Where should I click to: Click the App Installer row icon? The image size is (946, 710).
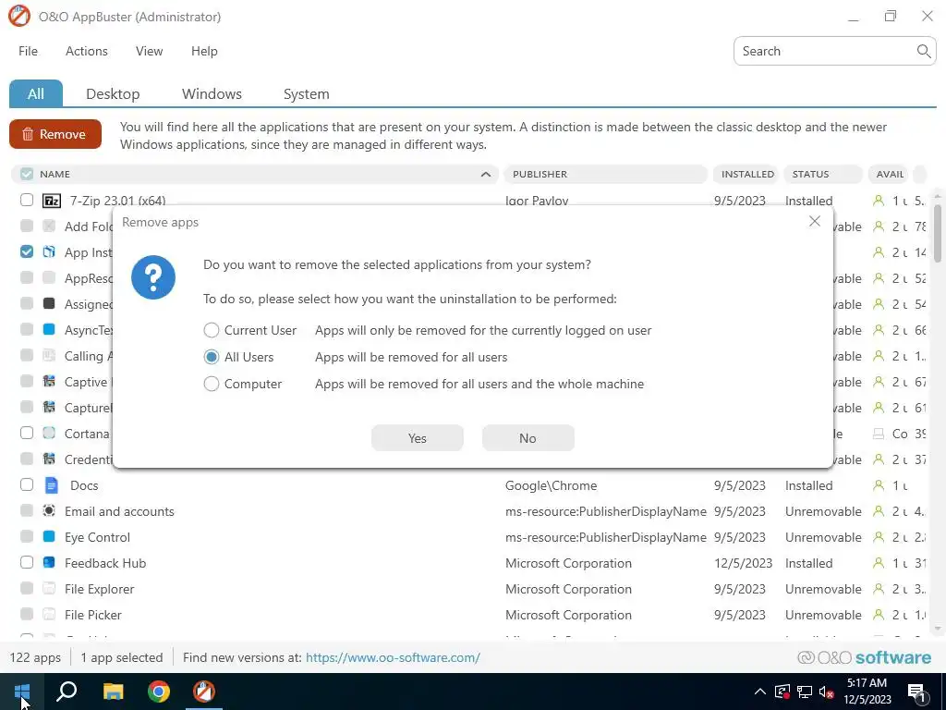pyautogui.click(x=49, y=251)
